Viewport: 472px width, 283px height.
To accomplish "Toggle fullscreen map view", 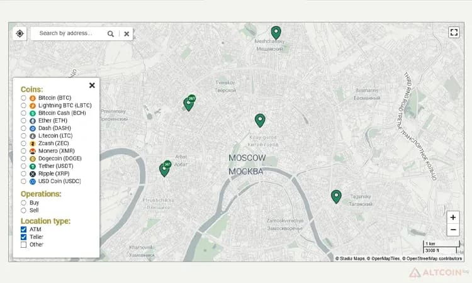I will point(454,32).
